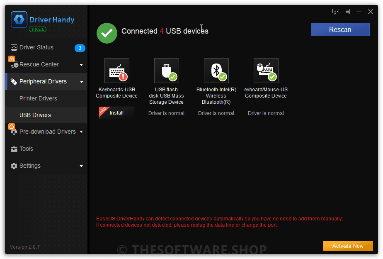Click the 'Connected 4 USB devices' heading

tap(165, 31)
